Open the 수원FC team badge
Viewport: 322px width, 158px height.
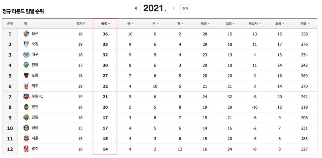click(26, 97)
